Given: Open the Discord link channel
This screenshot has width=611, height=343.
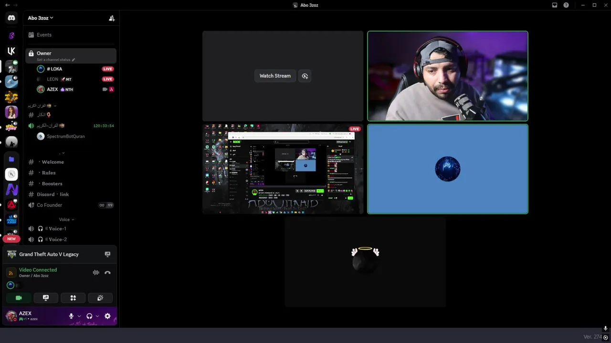Looking at the screenshot, I should 71,194.
